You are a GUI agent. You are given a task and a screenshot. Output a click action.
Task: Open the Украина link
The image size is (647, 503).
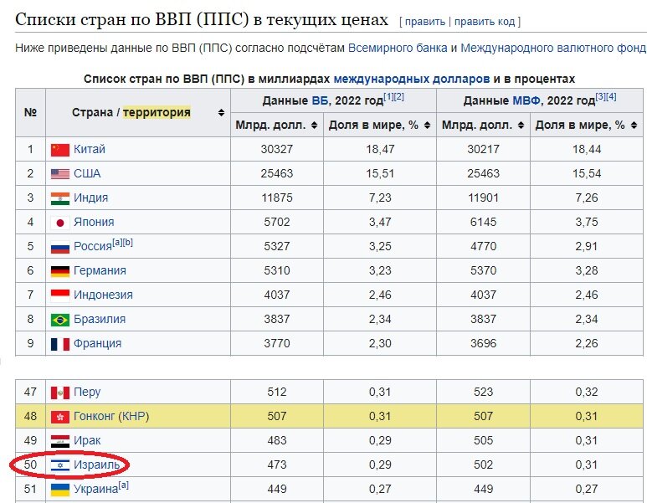point(95,490)
